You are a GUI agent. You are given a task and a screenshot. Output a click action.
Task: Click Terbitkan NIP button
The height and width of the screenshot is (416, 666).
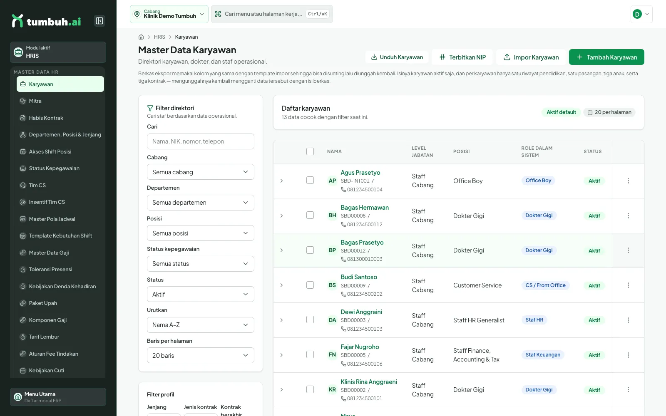click(x=462, y=57)
